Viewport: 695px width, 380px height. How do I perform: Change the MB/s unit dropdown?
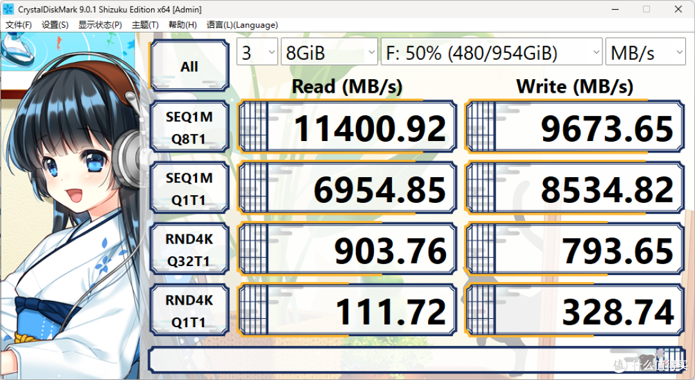645,52
